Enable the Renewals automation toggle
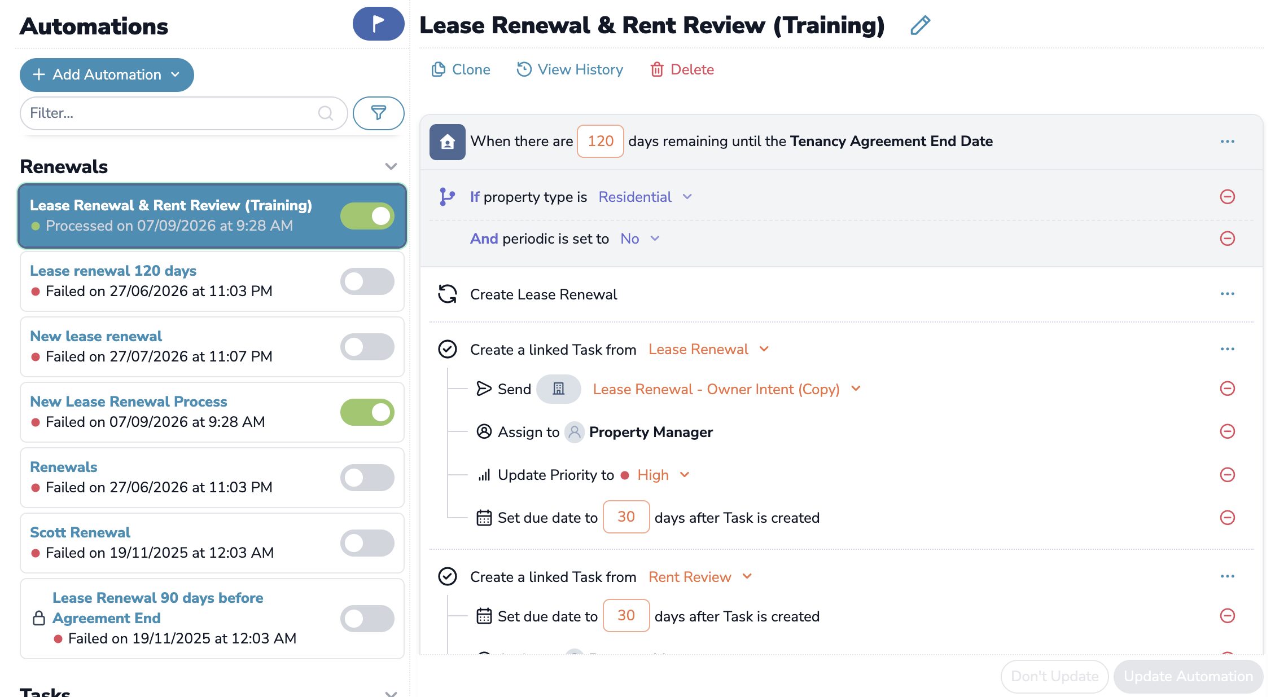The image size is (1275, 697). 367,478
